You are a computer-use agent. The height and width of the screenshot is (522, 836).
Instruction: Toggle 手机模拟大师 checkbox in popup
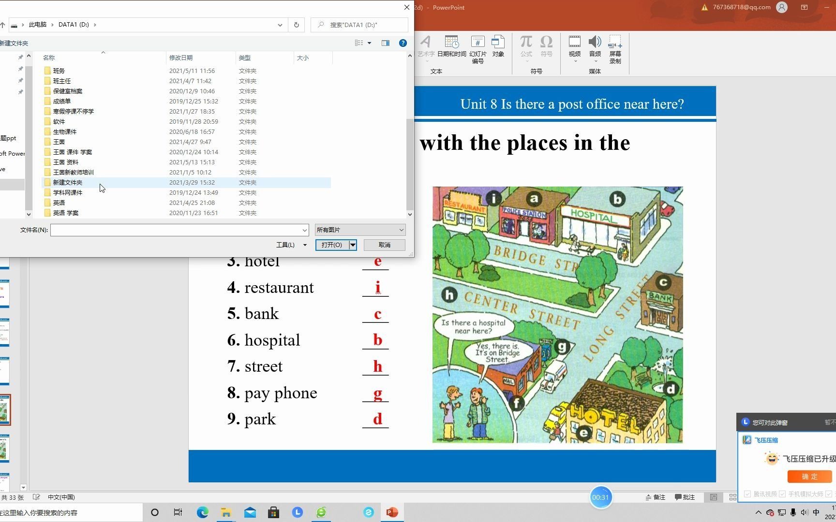(782, 494)
